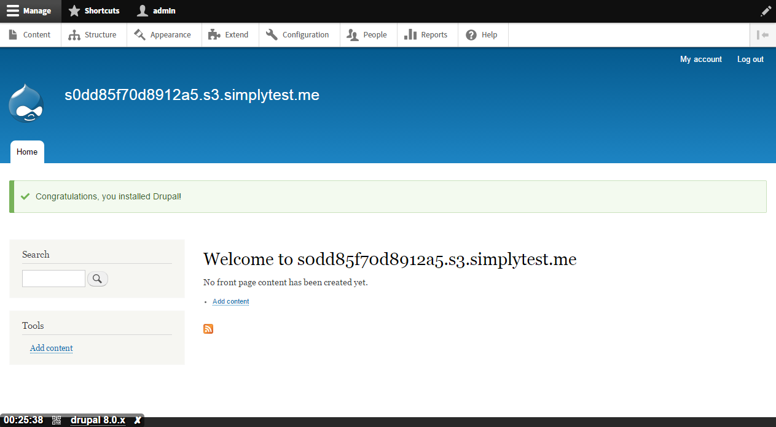Open the My account page
Screen dimensions: 776x427
point(700,59)
